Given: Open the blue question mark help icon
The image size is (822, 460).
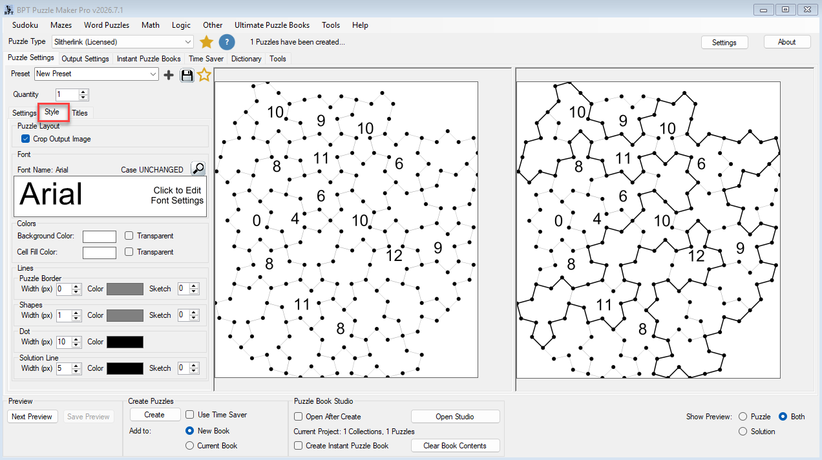Looking at the screenshot, I should tap(227, 42).
